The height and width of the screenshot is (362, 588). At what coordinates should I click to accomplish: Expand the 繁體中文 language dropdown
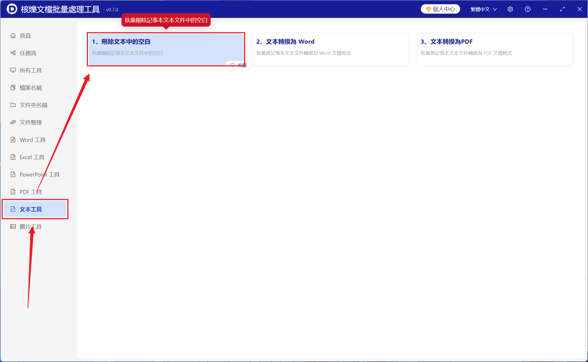pyautogui.click(x=484, y=9)
